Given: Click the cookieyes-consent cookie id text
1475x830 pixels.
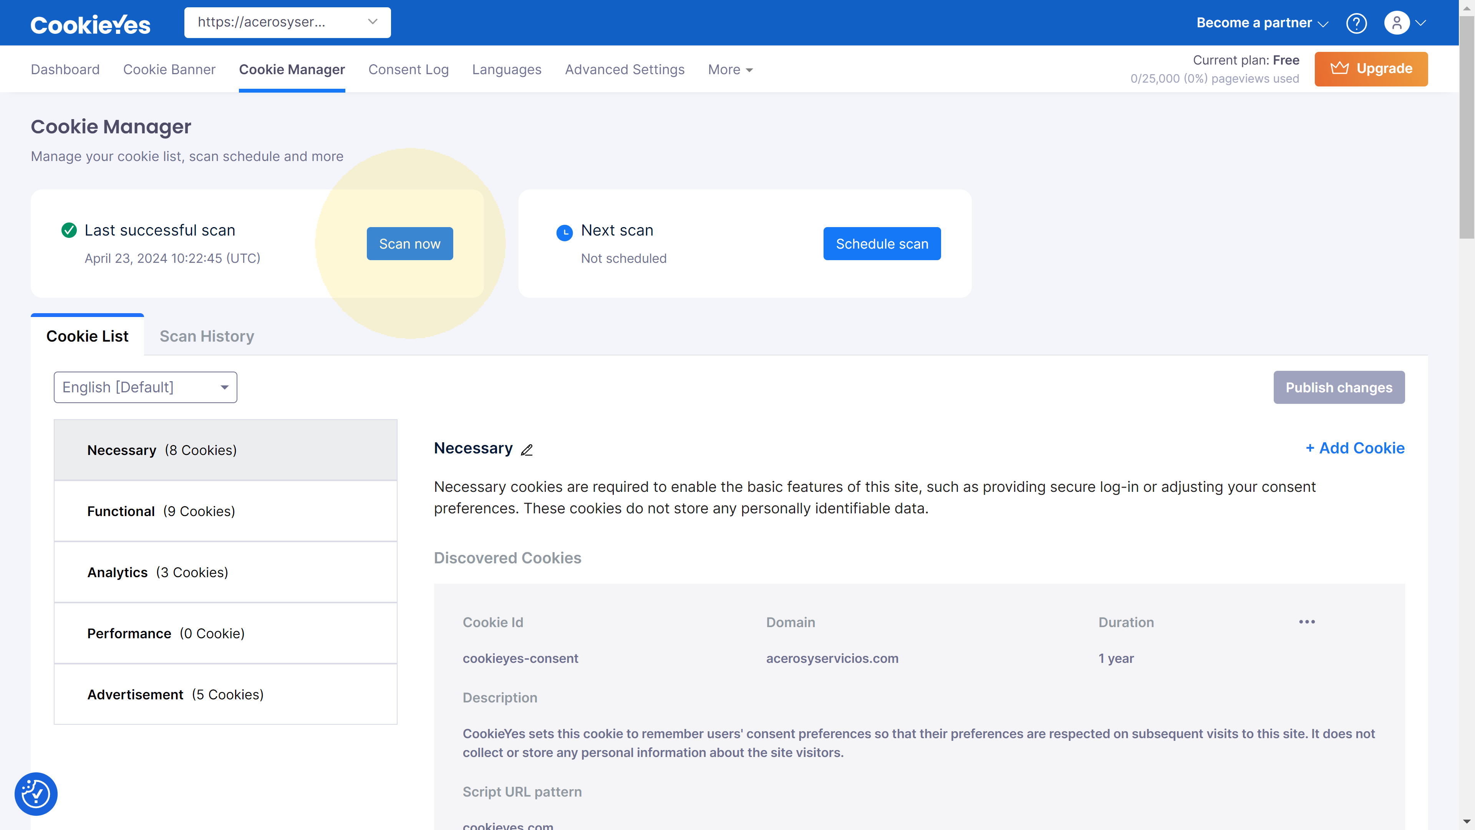Looking at the screenshot, I should pos(520,658).
